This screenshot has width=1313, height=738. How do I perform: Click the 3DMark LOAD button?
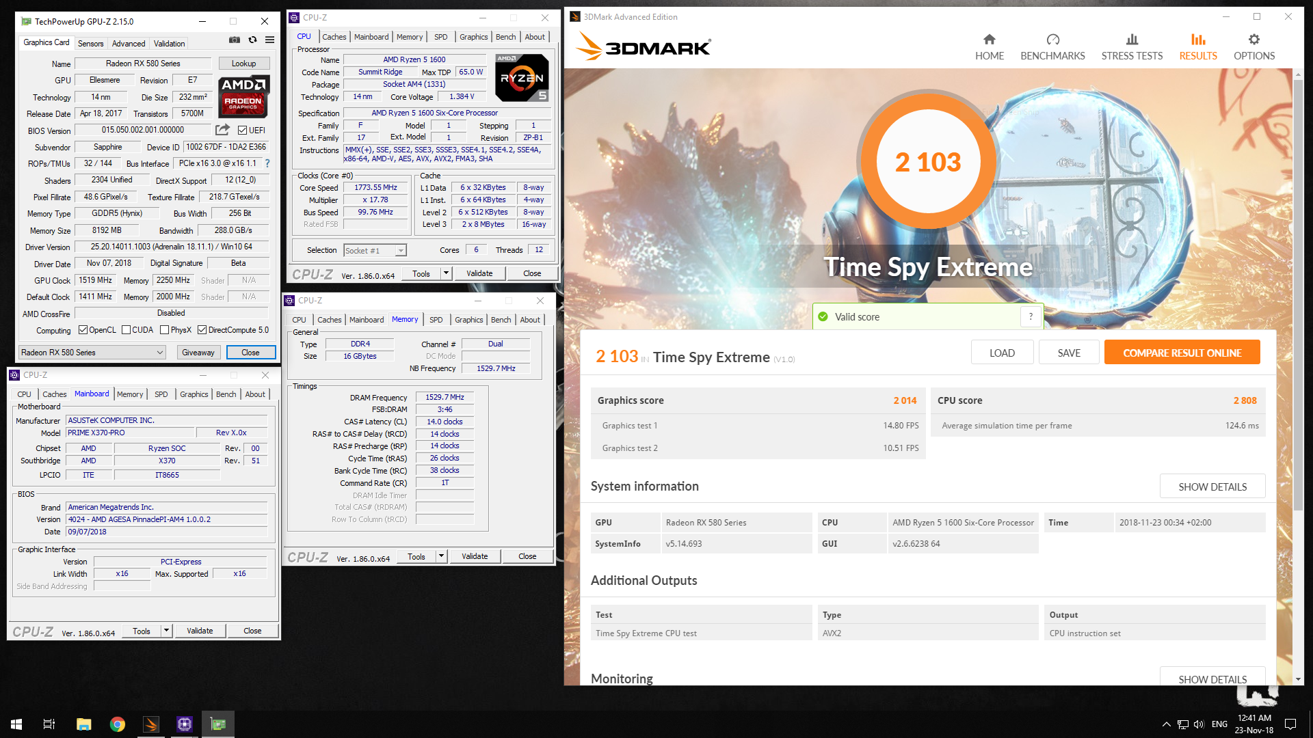tap(1002, 353)
